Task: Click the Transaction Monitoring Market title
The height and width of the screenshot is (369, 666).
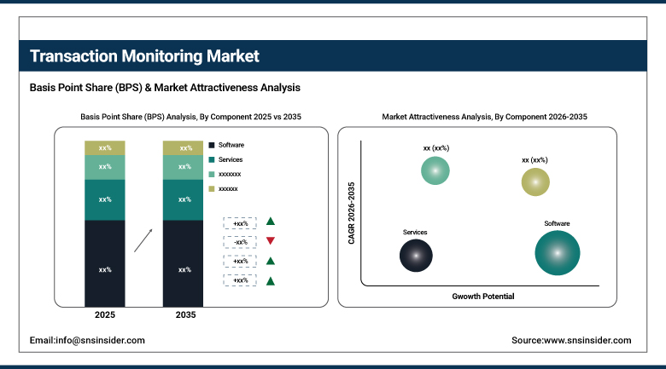Action: [x=144, y=56]
